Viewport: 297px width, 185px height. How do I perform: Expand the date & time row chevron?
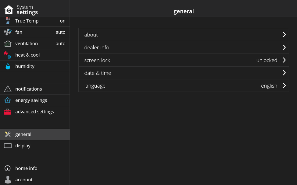click(284, 73)
